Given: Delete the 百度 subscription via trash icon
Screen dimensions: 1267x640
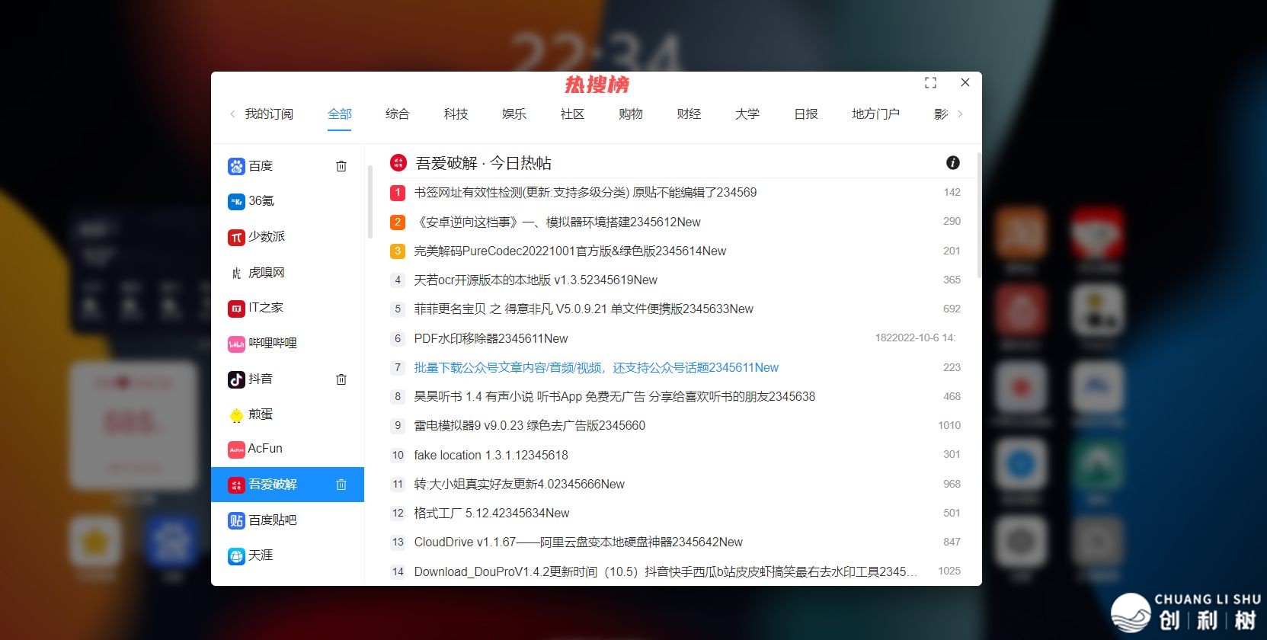Looking at the screenshot, I should pos(341,166).
